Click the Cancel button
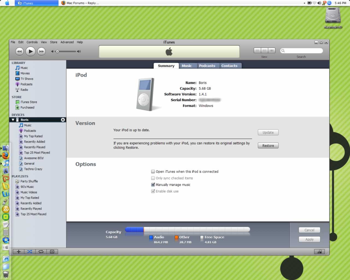350x280 pixels. click(x=309, y=230)
